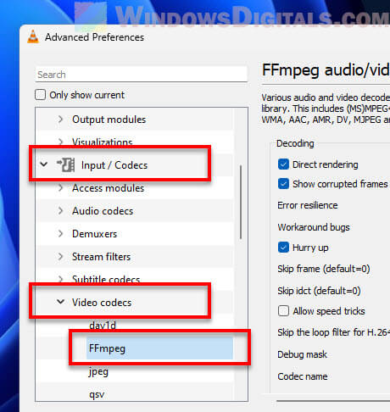
Task: Click the FFmpeg audio/video heading
Action: coord(326,70)
